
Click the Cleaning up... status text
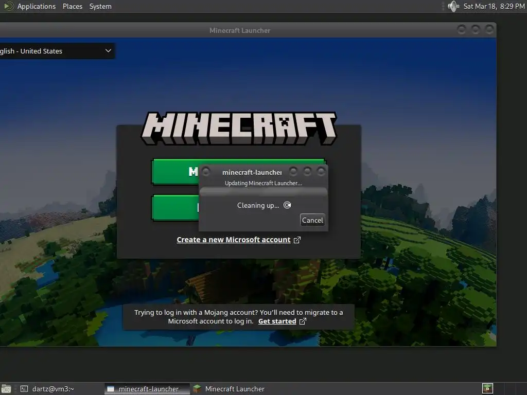click(258, 205)
